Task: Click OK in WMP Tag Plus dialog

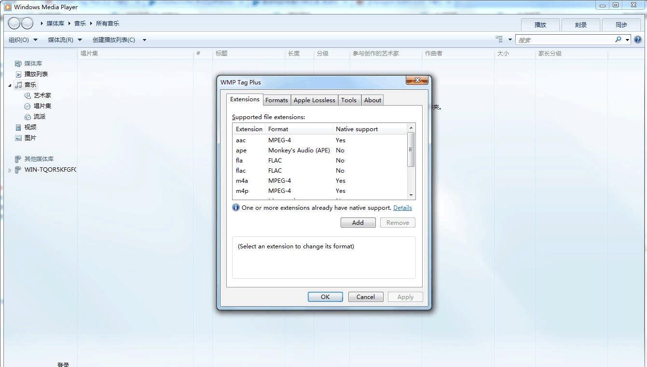Action: (325, 297)
